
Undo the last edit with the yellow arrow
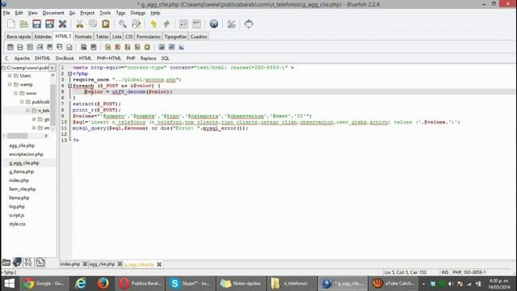(x=153, y=24)
